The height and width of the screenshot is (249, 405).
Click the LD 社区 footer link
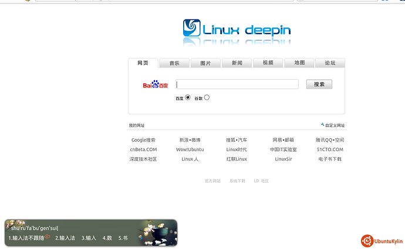coord(261,181)
